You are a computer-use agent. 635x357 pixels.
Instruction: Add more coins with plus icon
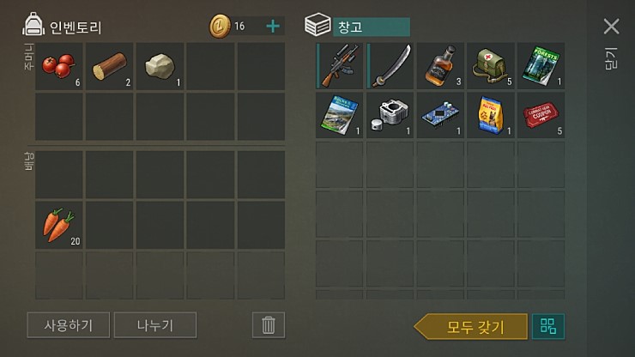coord(273,27)
